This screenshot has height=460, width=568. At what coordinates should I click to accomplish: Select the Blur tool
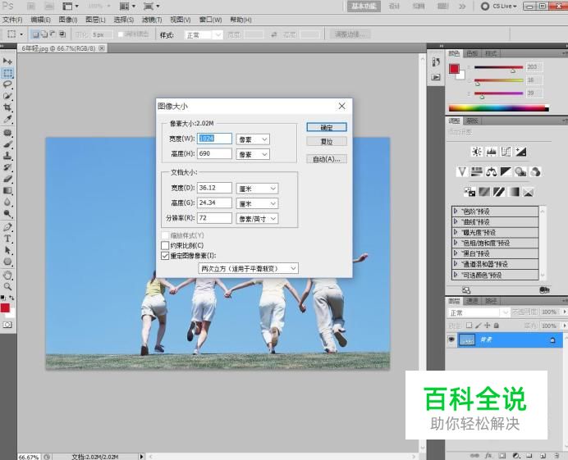click(7, 202)
